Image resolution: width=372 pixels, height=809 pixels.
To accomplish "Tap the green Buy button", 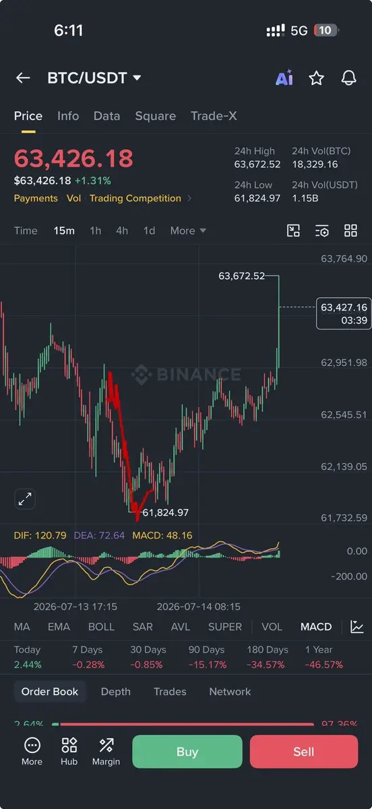I will click(x=187, y=752).
